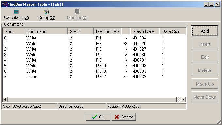222x125 pixels.
Task: Click the Insert button
Action: tap(205, 44)
